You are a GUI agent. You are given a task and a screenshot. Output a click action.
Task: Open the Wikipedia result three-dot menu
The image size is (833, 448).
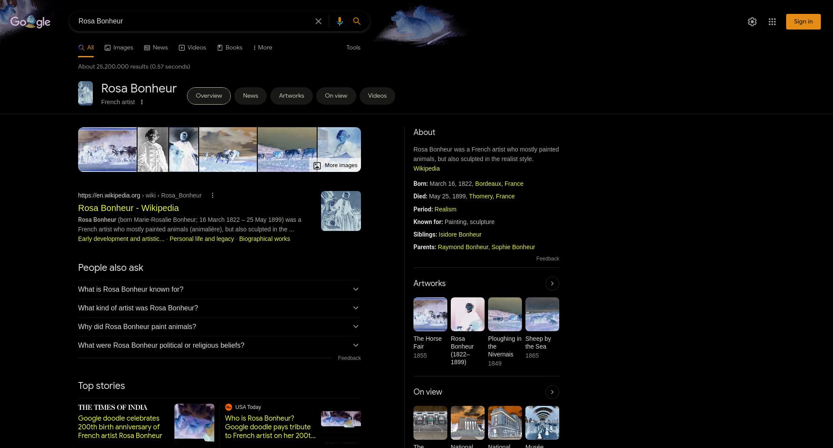(x=213, y=195)
